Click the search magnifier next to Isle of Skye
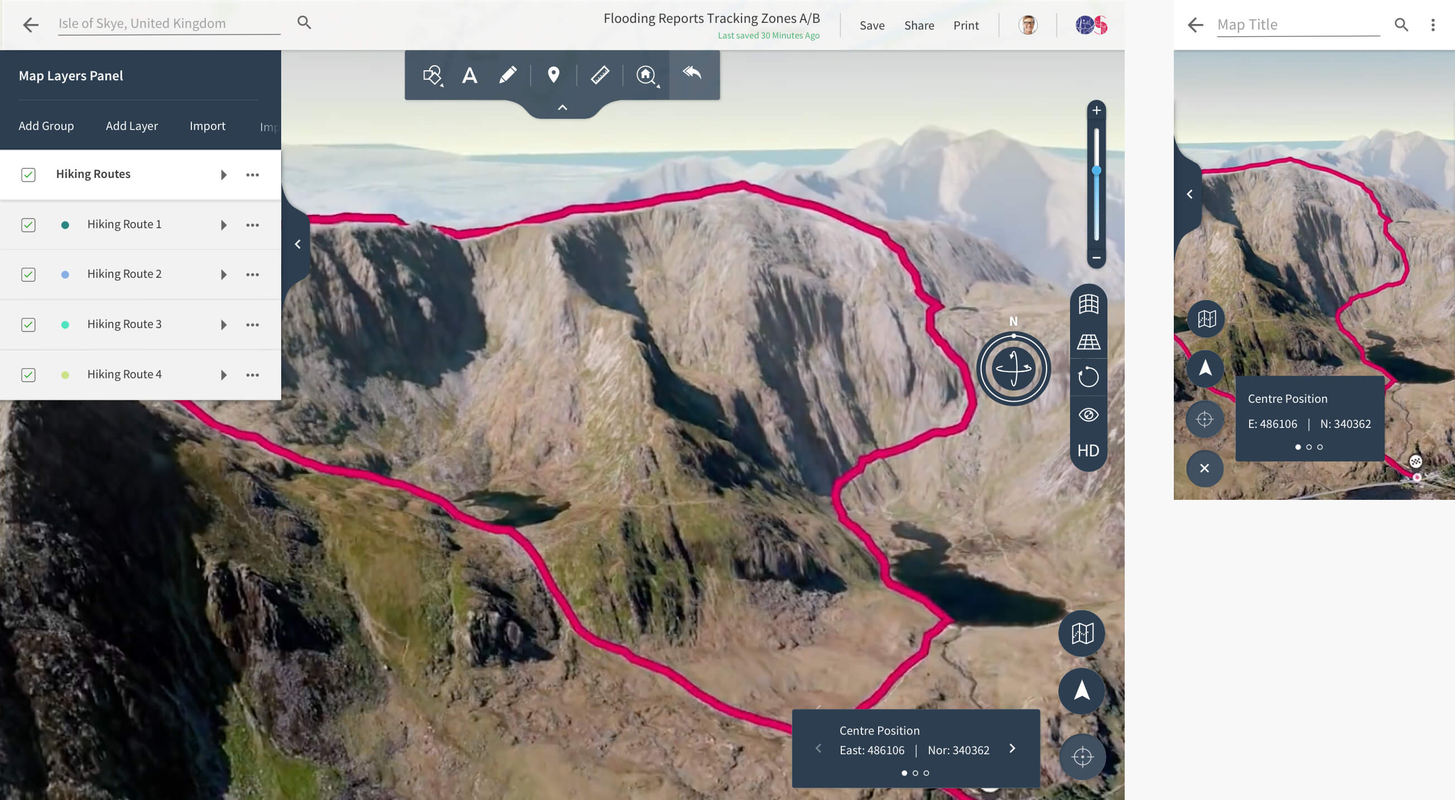The image size is (1455, 800). click(x=304, y=23)
